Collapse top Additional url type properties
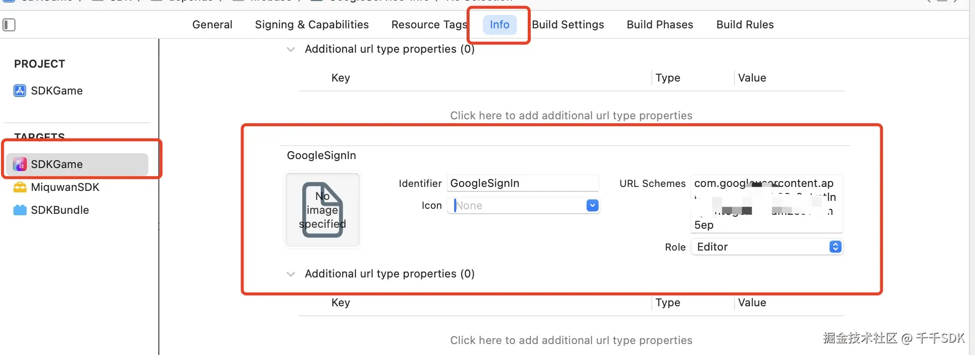The width and height of the screenshot is (975, 355). click(291, 49)
